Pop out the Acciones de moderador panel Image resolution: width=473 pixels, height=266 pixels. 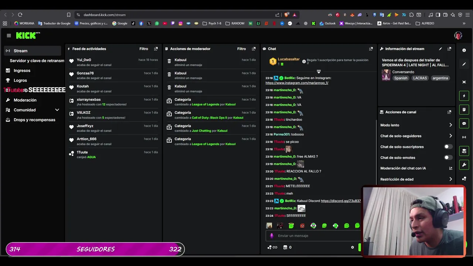coord(253,49)
